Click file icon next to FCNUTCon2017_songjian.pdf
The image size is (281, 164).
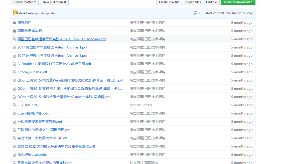click(x=14, y=39)
